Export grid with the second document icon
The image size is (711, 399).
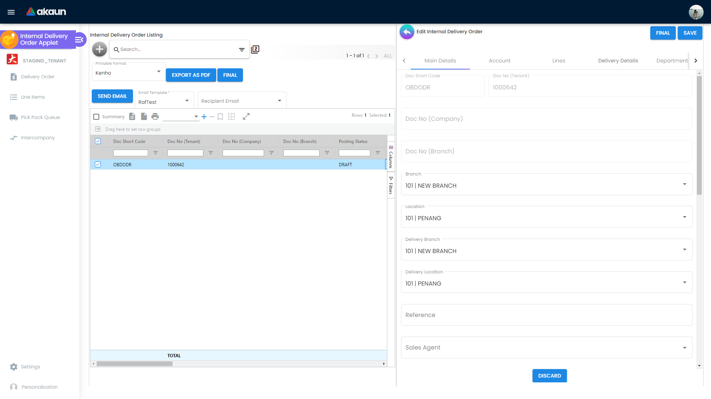[x=144, y=116]
